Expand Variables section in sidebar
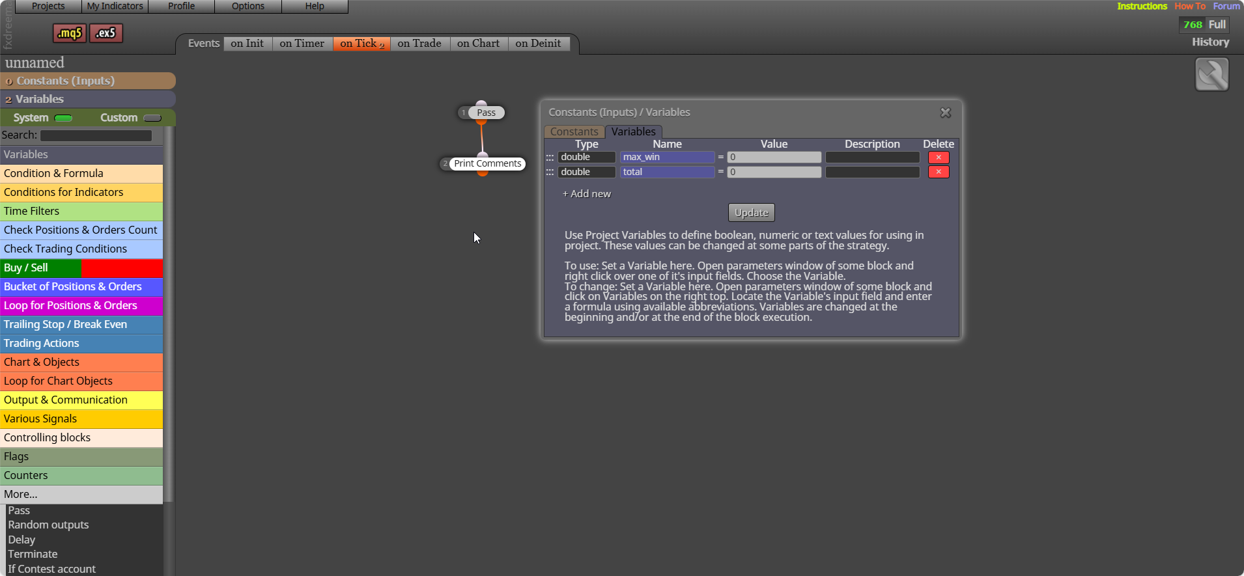 [x=88, y=99]
